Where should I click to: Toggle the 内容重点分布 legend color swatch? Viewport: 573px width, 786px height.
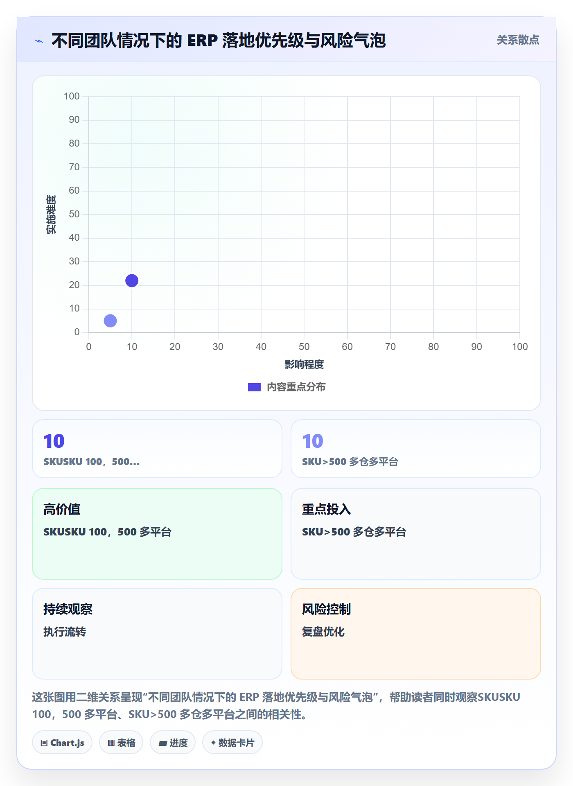(x=254, y=387)
